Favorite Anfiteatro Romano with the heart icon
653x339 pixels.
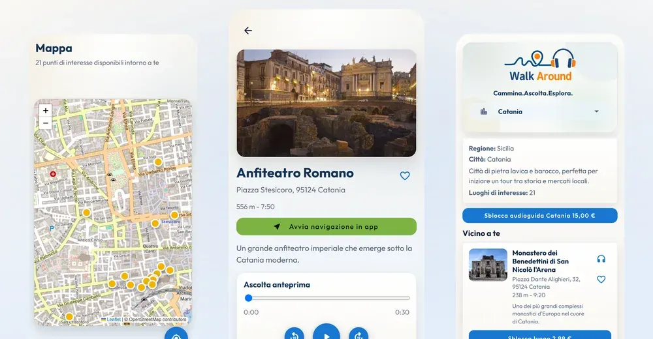click(405, 175)
